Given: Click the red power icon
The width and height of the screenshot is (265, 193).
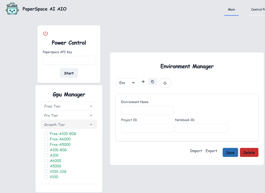Looking at the screenshot, I should pyautogui.click(x=45, y=33).
